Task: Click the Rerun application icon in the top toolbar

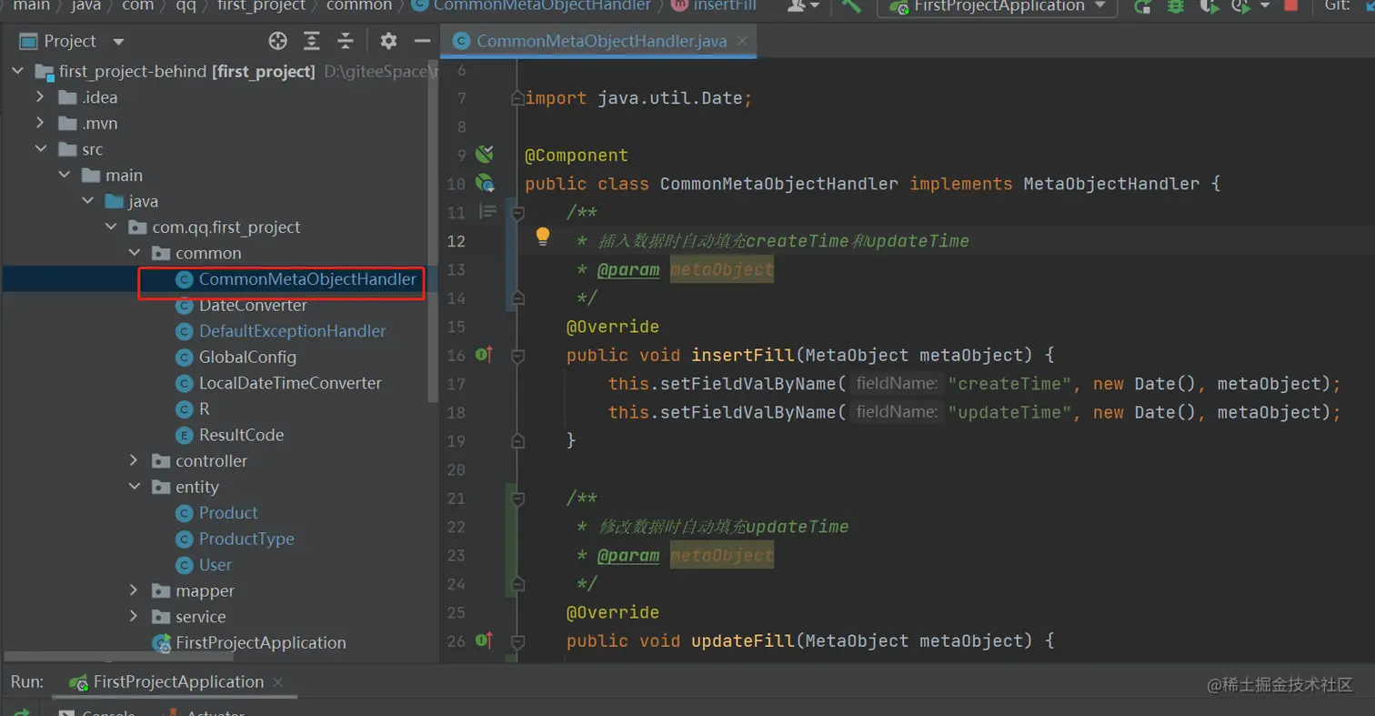Action: tap(1143, 6)
